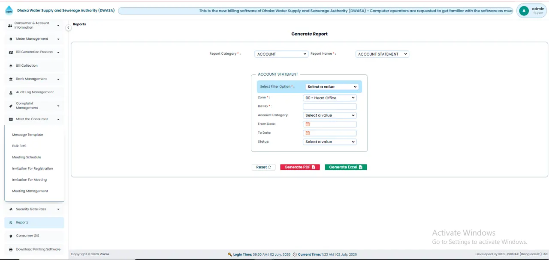Open the Account Category dropdown
This screenshot has height=260, width=549.
(x=329, y=115)
